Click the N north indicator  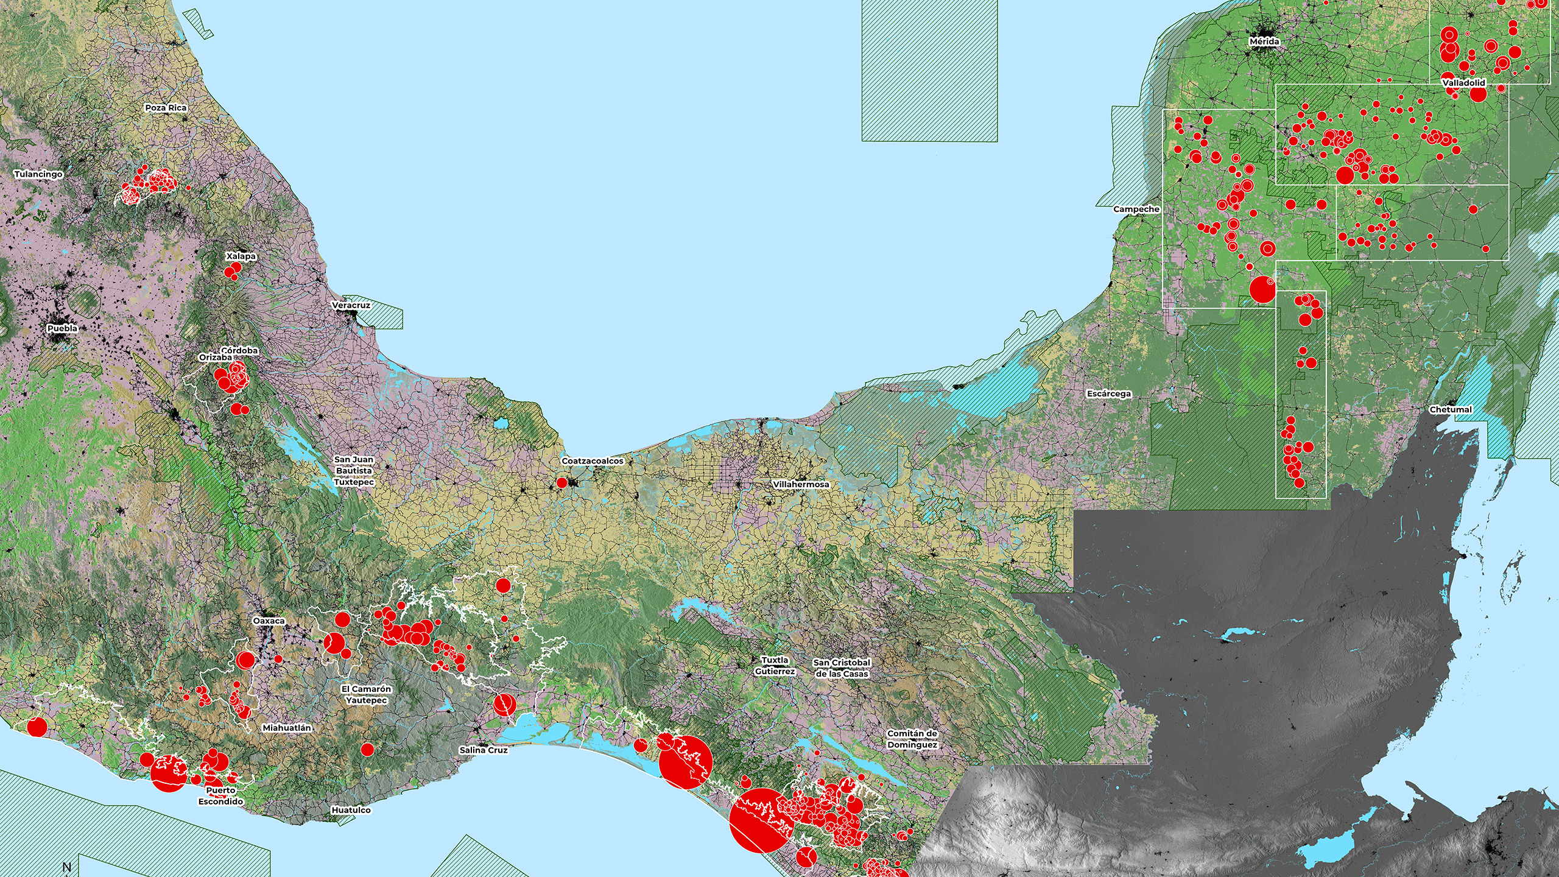(67, 867)
